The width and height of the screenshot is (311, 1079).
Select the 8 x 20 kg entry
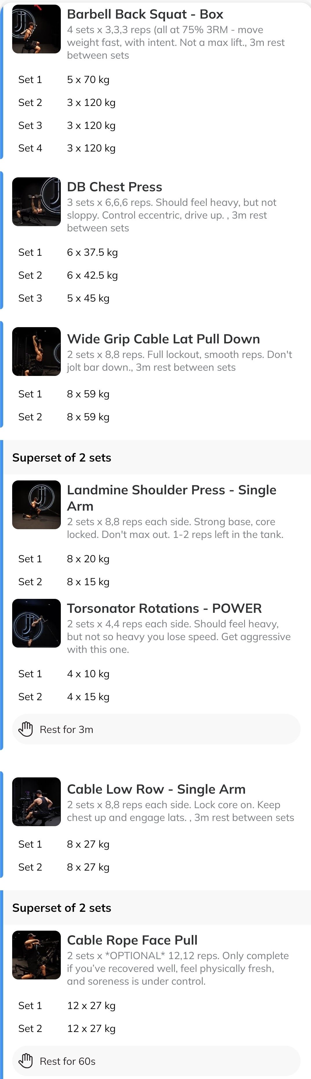pos(88,558)
